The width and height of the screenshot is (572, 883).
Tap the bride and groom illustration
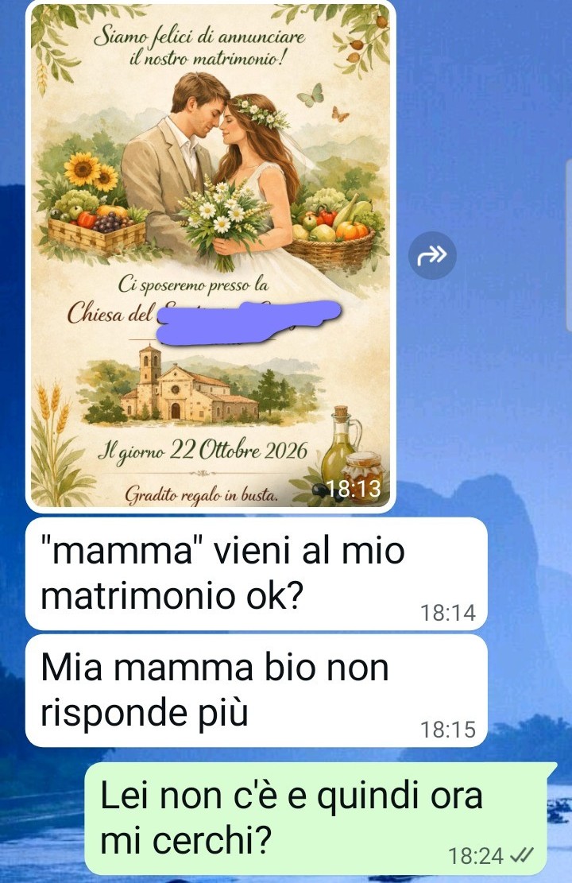pyautogui.click(x=213, y=169)
